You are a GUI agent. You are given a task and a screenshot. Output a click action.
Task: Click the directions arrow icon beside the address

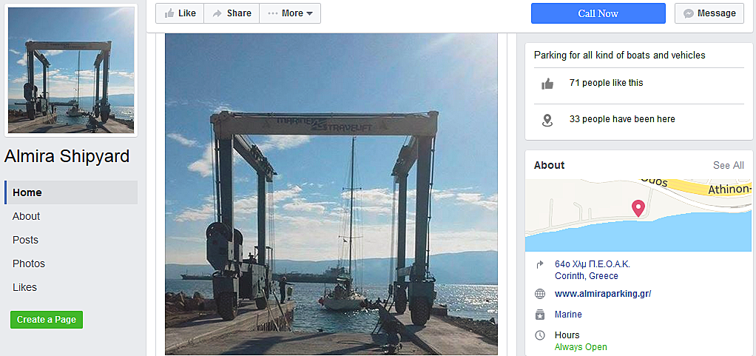point(540,264)
